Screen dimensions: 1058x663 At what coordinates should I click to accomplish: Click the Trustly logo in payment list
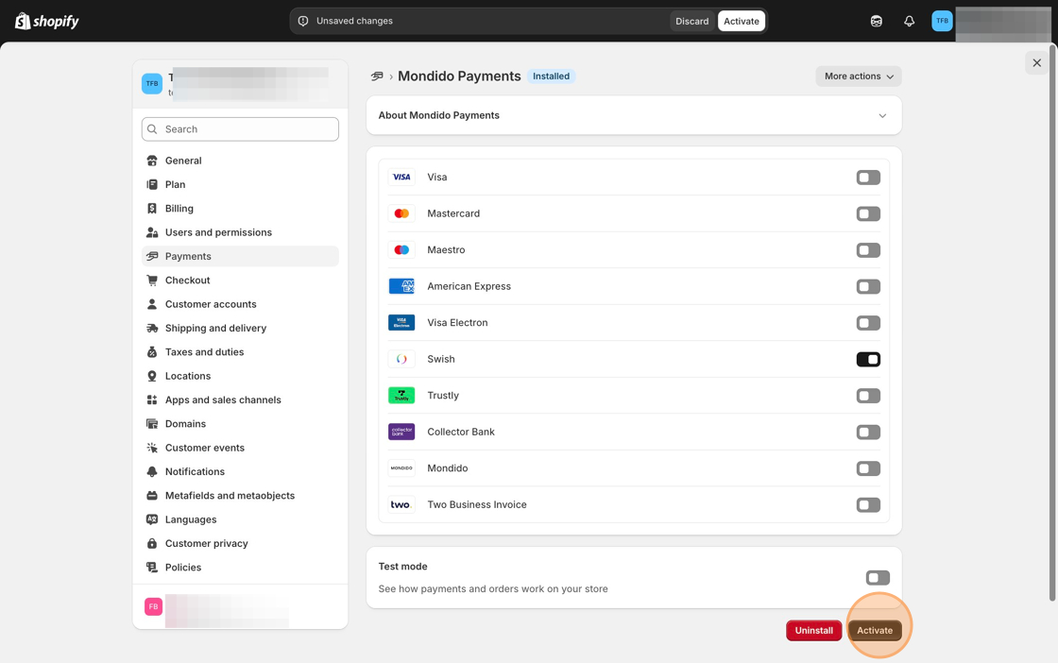click(x=401, y=395)
